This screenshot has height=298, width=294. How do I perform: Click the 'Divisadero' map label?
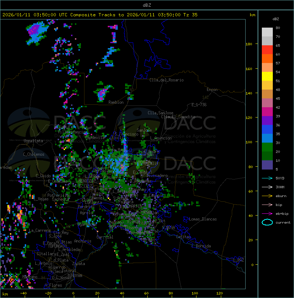coord(157,176)
